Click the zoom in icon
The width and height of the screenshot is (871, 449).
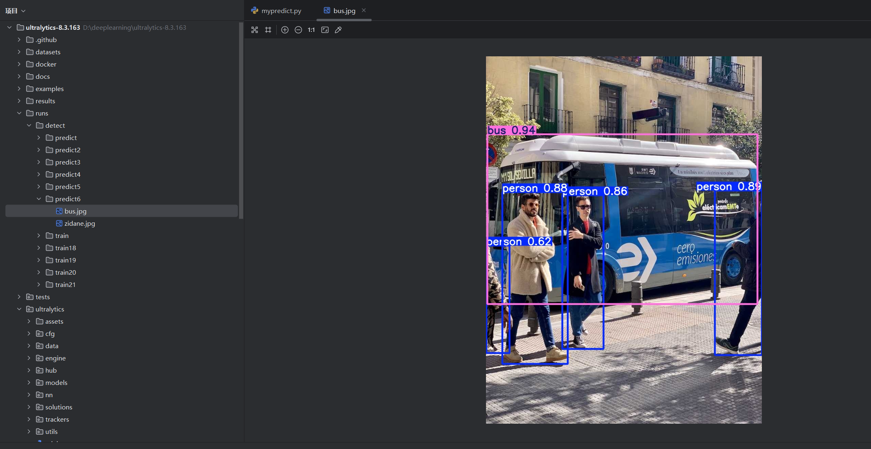(x=285, y=30)
